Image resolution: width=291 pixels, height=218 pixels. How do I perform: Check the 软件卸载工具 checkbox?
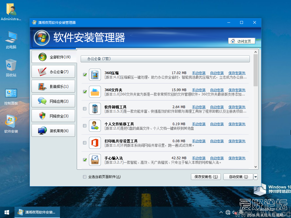pyautogui.click(x=85, y=109)
